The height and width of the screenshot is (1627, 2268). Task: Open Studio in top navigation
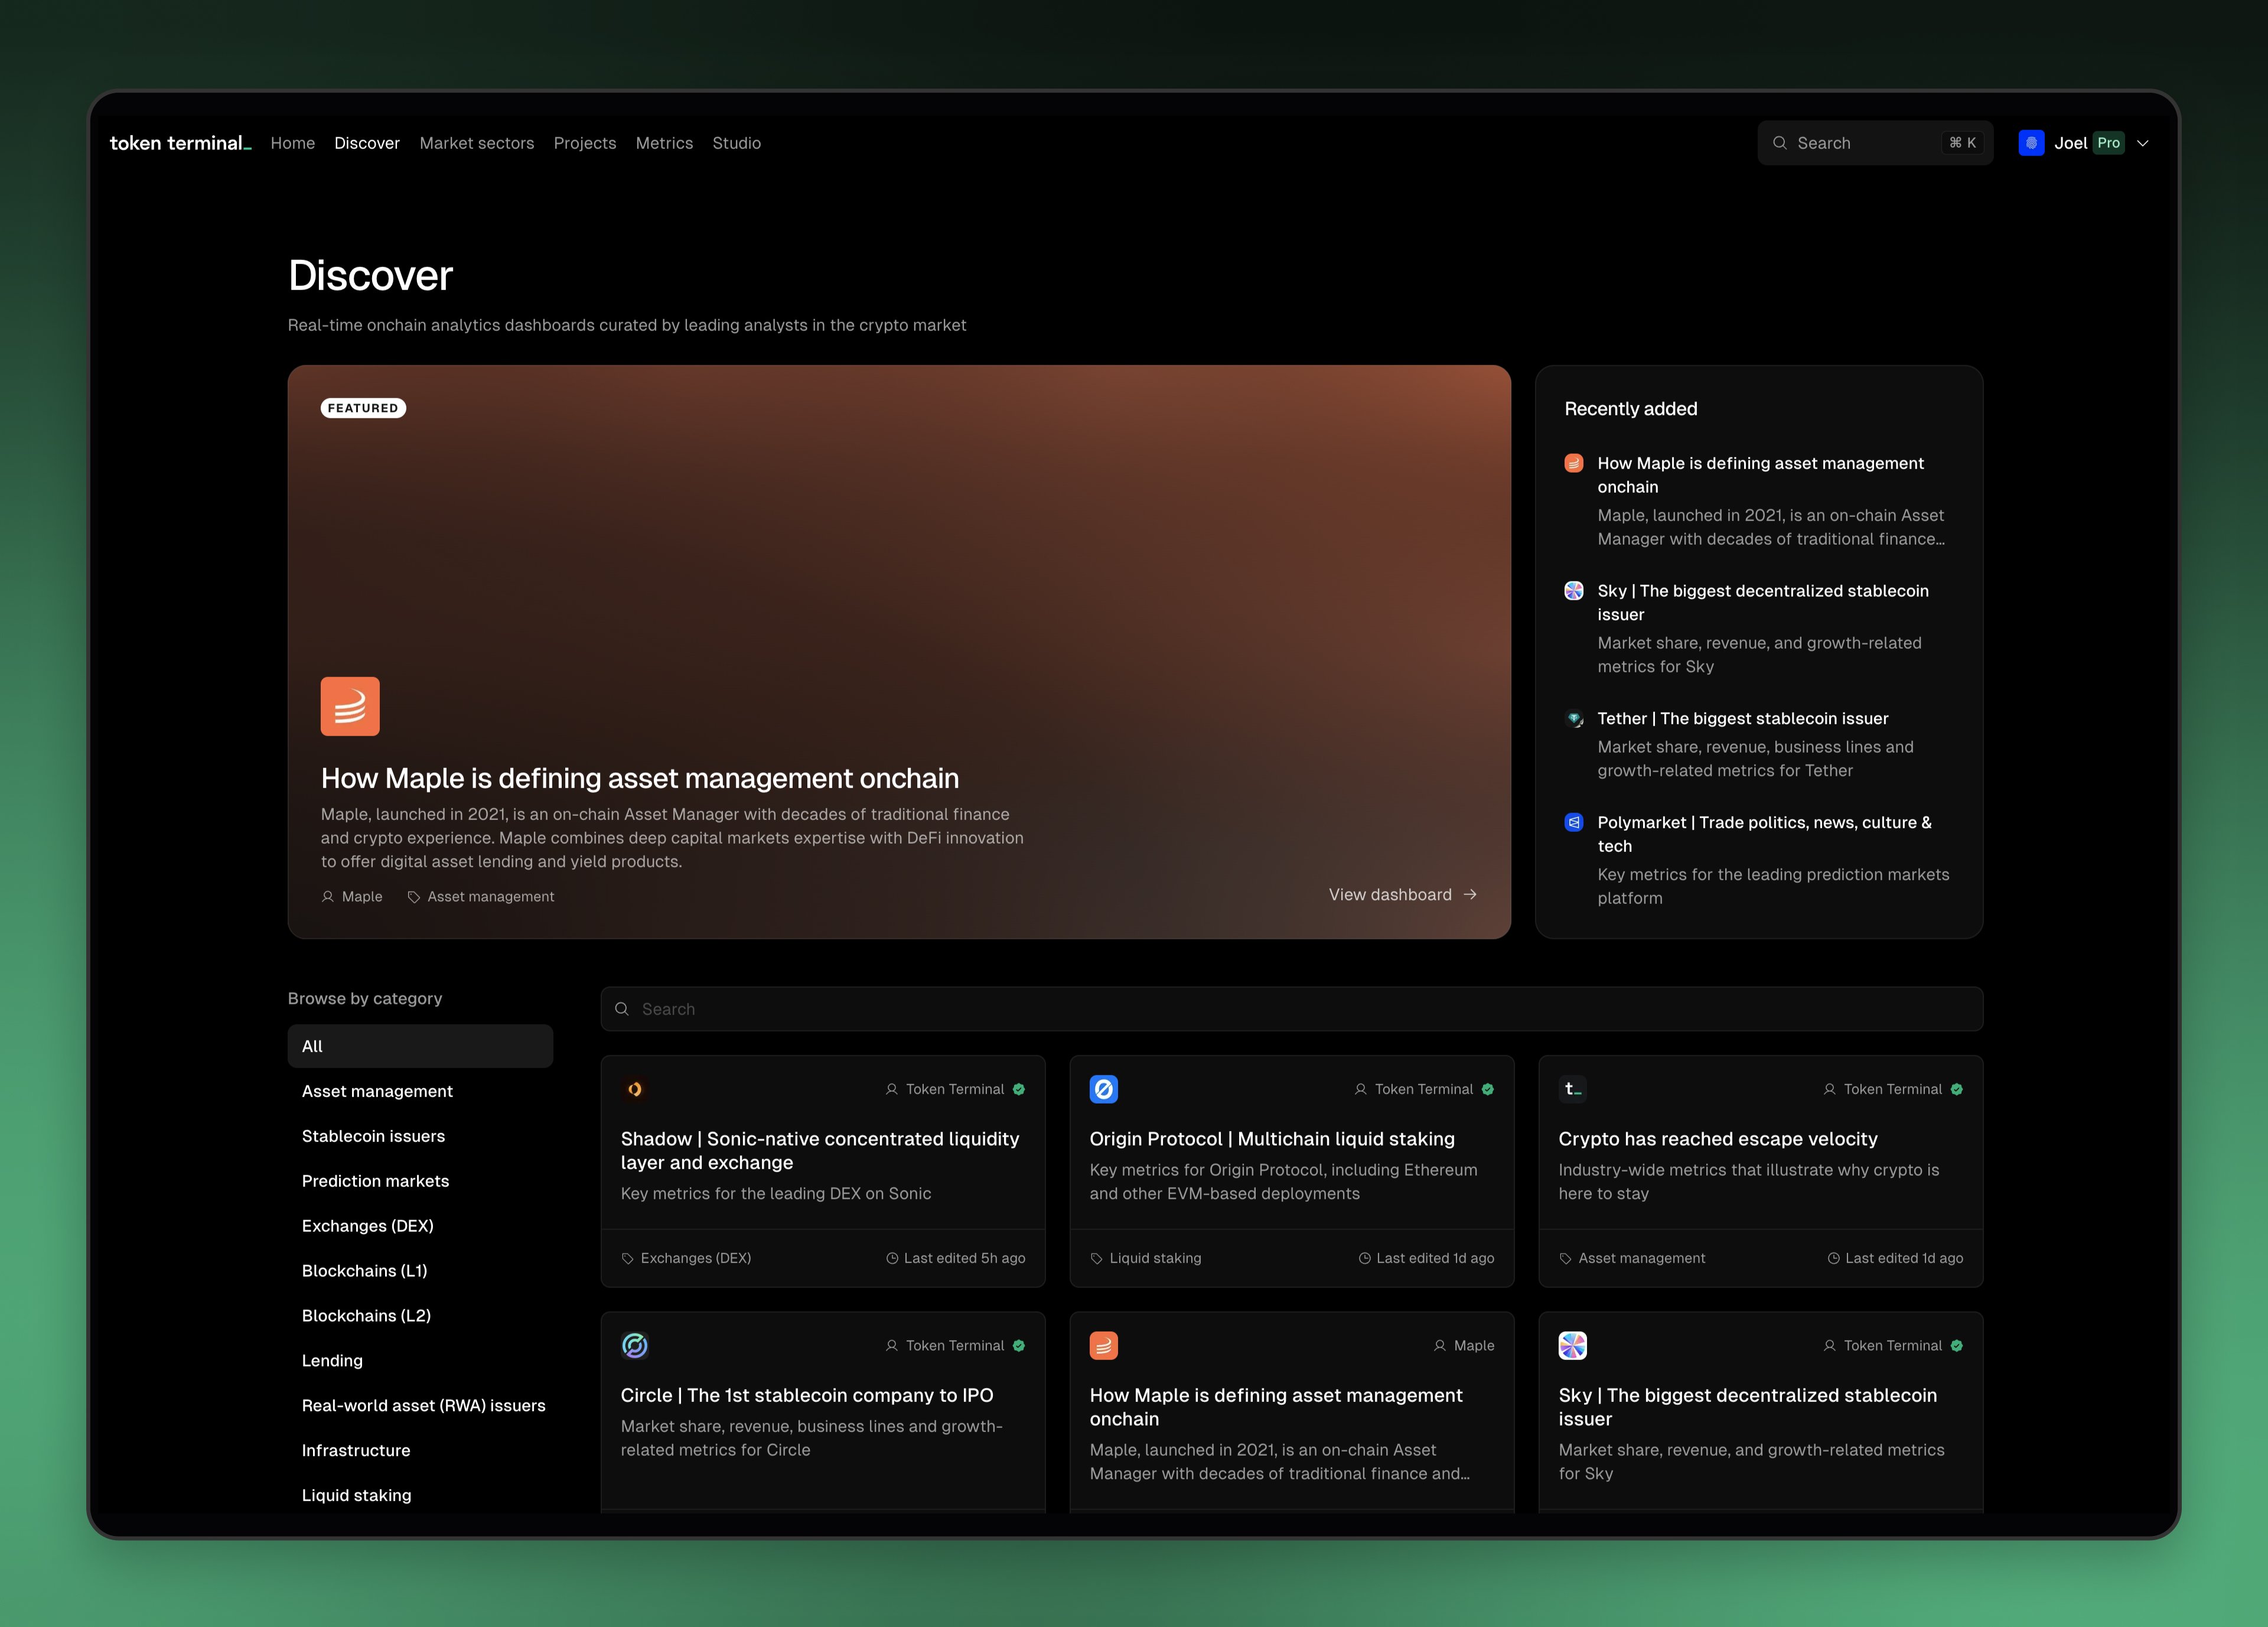tap(737, 143)
